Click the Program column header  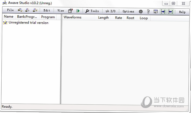[x=48, y=17]
